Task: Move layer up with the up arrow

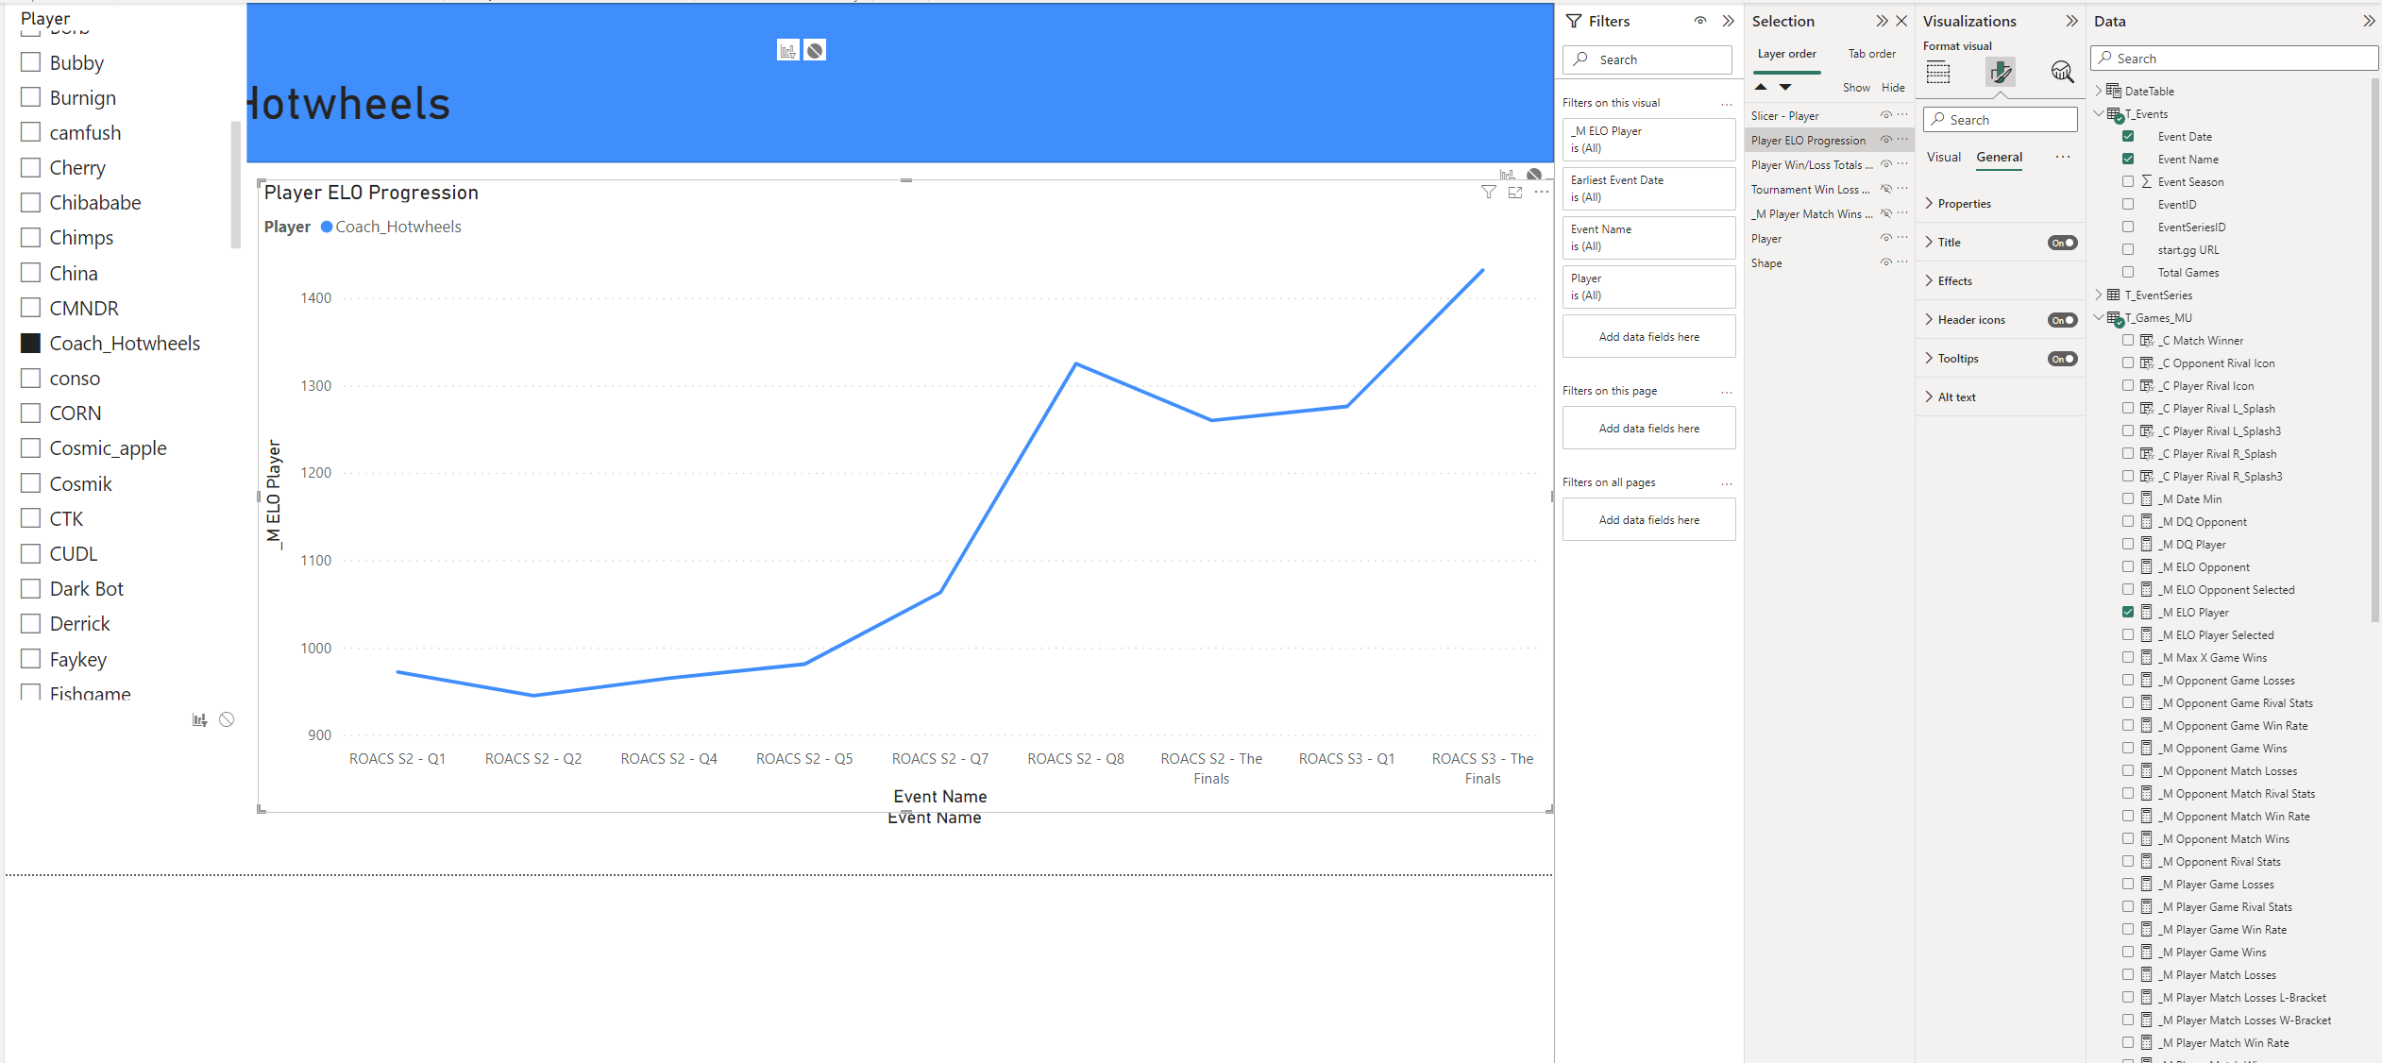Action: [1761, 87]
